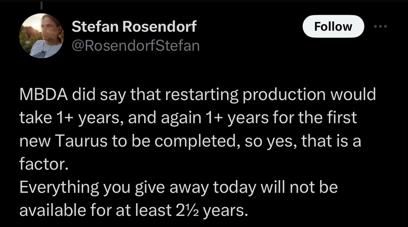Click the word "Everything" in the tweet
This screenshot has height=227, width=408.
[57, 187]
